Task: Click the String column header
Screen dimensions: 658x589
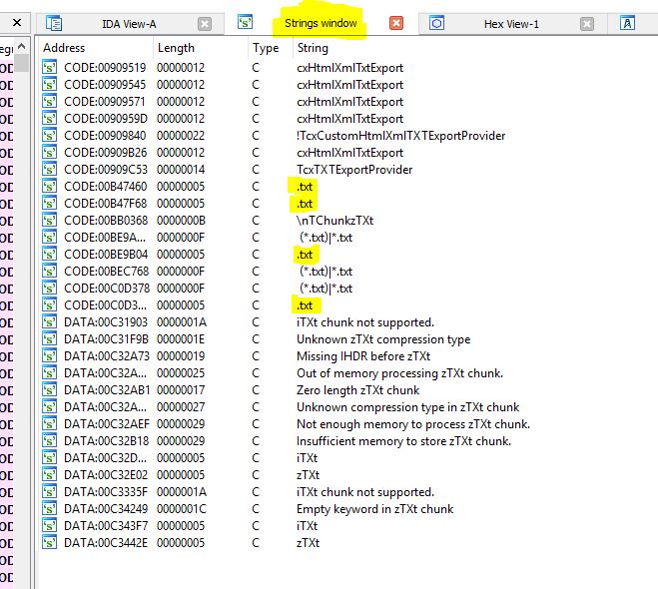Action: [x=312, y=48]
